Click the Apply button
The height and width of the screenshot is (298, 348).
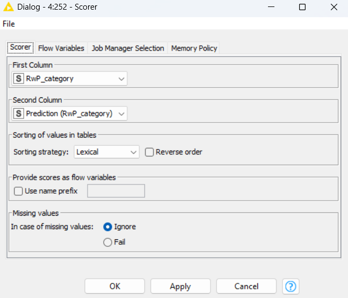[x=180, y=286]
